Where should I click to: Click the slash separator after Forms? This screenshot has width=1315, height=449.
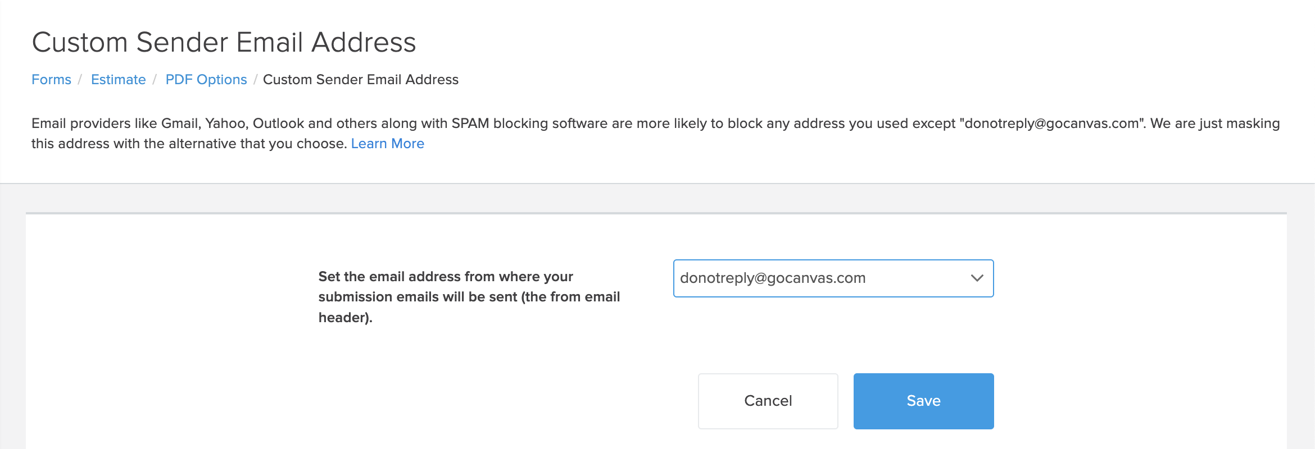(80, 80)
